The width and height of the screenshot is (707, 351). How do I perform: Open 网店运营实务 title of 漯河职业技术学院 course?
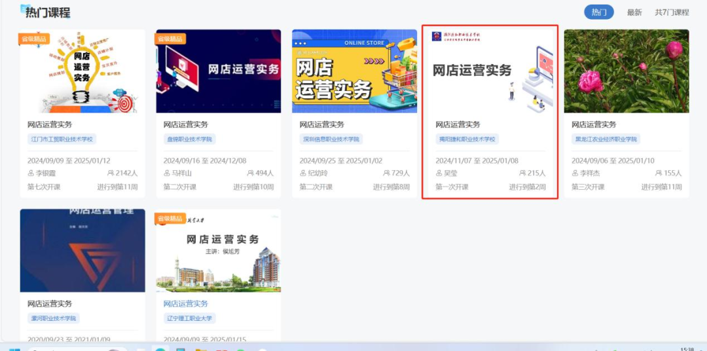point(50,304)
